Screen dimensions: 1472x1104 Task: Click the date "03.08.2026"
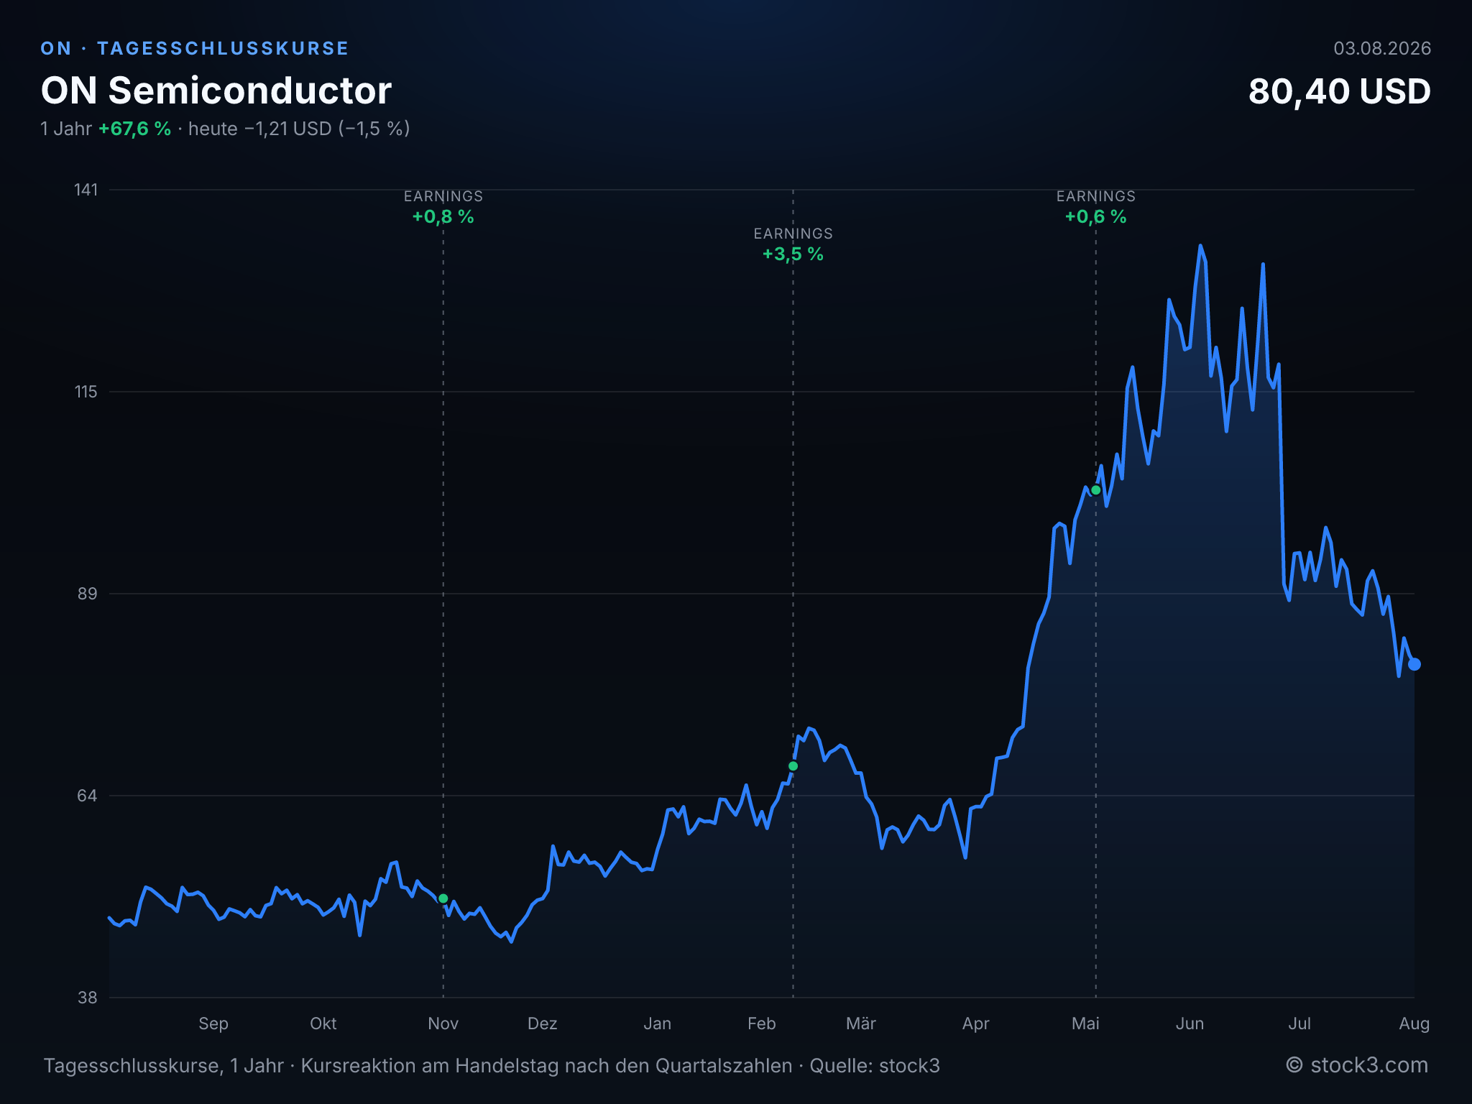[x=1382, y=48]
